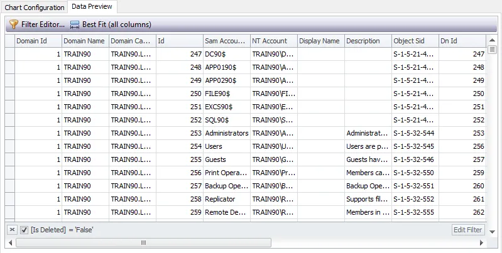
Task: Click the TRAIN90\FI... NT Account cell
Action: (274, 94)
